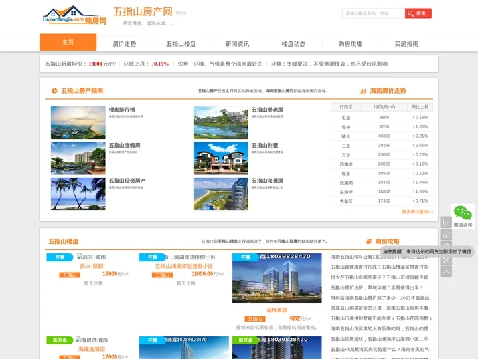Screen dimensions: 478x359
Task: Open the 五指山度假房 thumbnail image
Action: pos(78,158)
